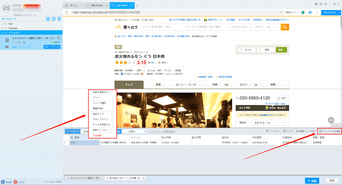Image resolution: width=342 pixels, height=185 pixels.
Task: Switch to the 写真 tab
Action: point(216,85)
